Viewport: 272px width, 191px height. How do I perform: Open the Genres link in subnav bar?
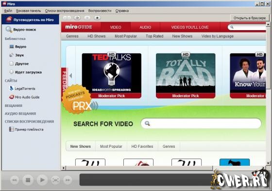click(x=72, y=36)
